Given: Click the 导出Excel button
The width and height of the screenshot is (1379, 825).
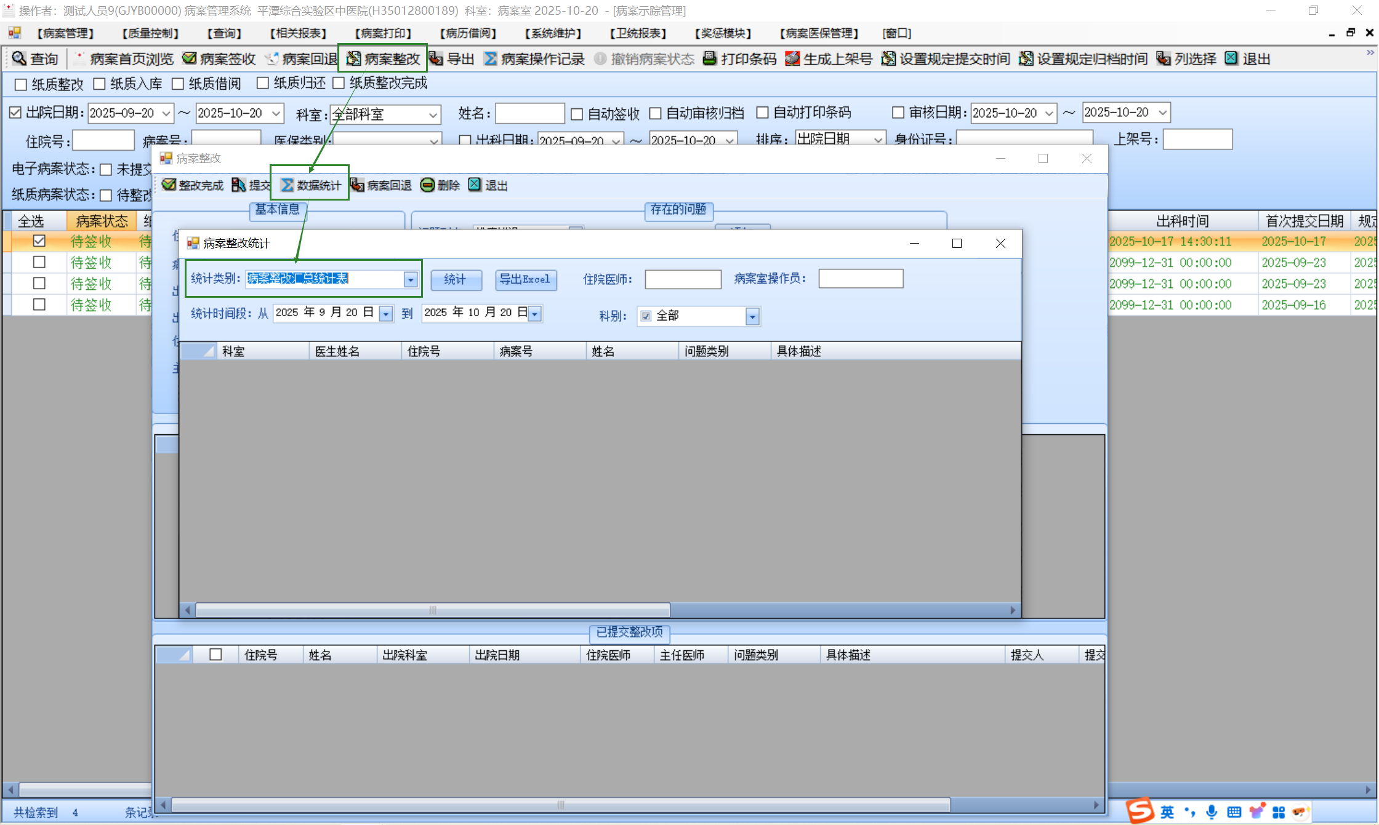Looking at the screenshot, I should pos(525,280).
